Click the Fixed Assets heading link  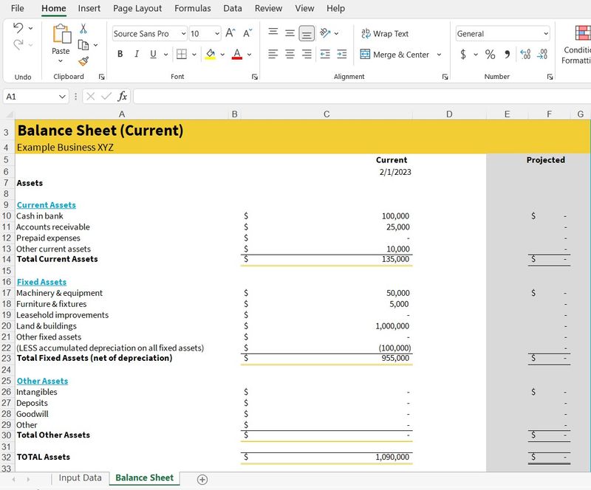click(x=41, y=282)
